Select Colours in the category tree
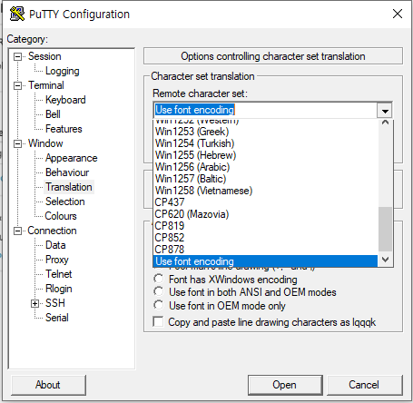 click(61, 216)
